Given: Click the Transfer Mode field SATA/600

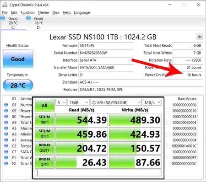Looking at the screenshot, I should [x=106, y=67].
